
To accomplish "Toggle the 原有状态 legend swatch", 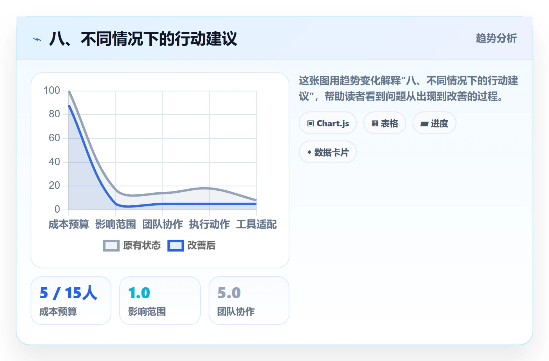I will 111,246.
